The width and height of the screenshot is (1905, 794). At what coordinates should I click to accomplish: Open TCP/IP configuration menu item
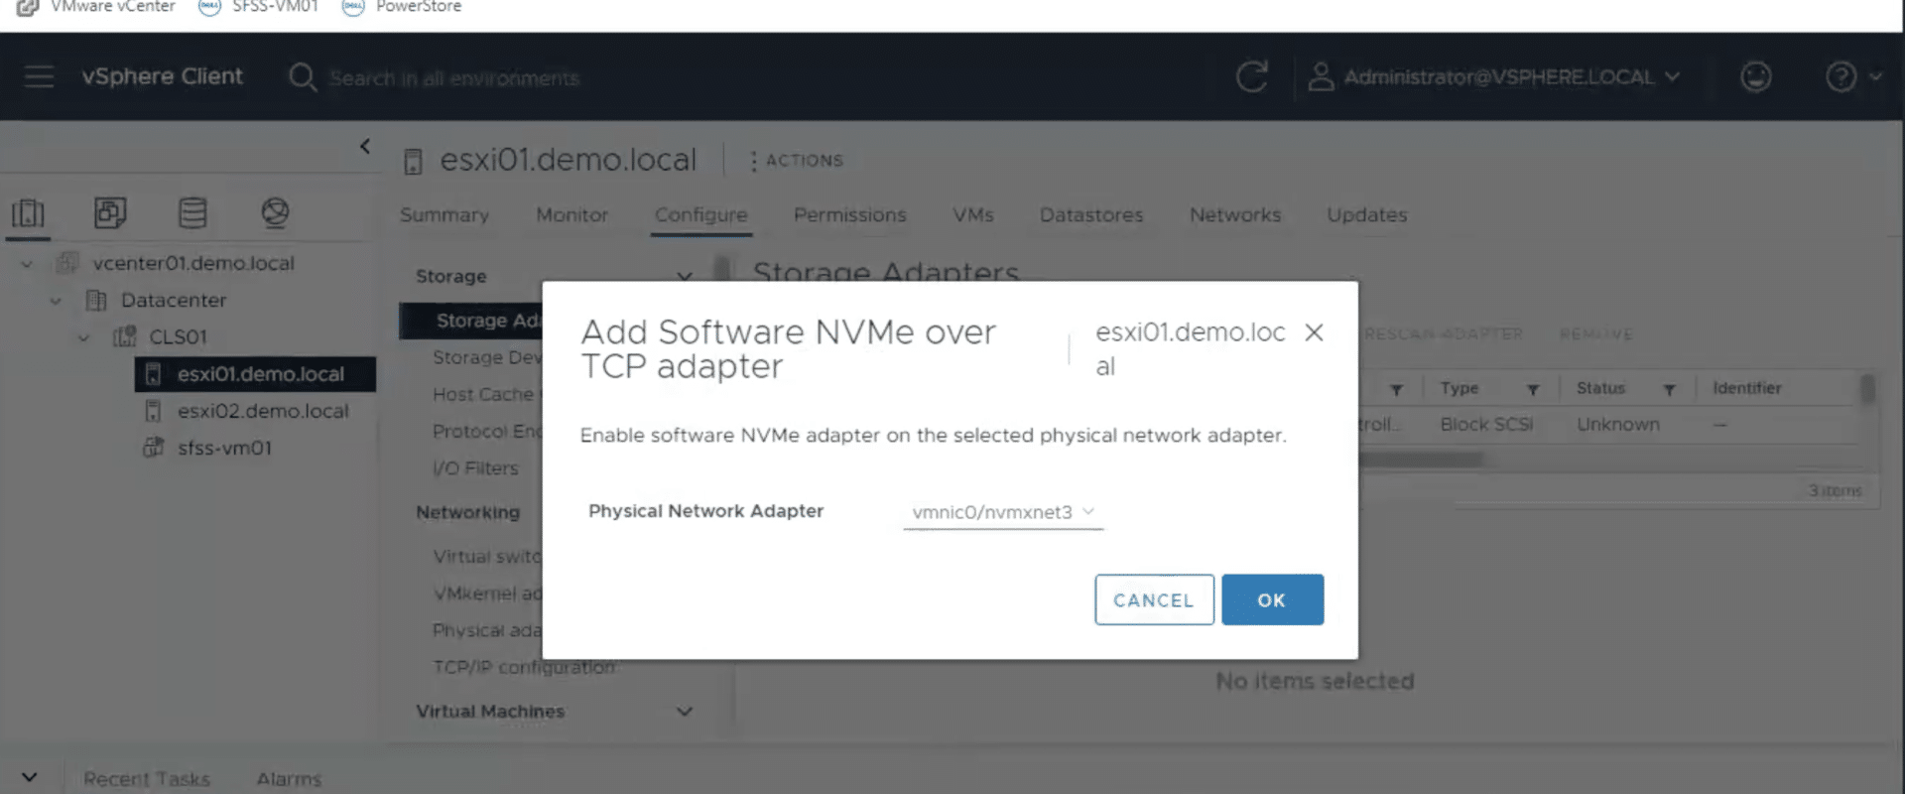[x=524, y=668]
